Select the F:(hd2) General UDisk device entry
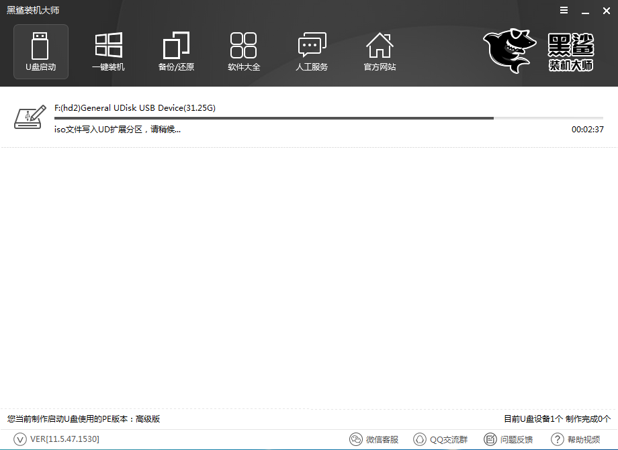This screenshot has width=618, height=450. point(134,108)
